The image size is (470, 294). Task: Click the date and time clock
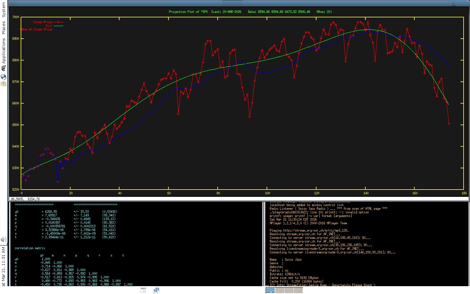tap(4, 266)
